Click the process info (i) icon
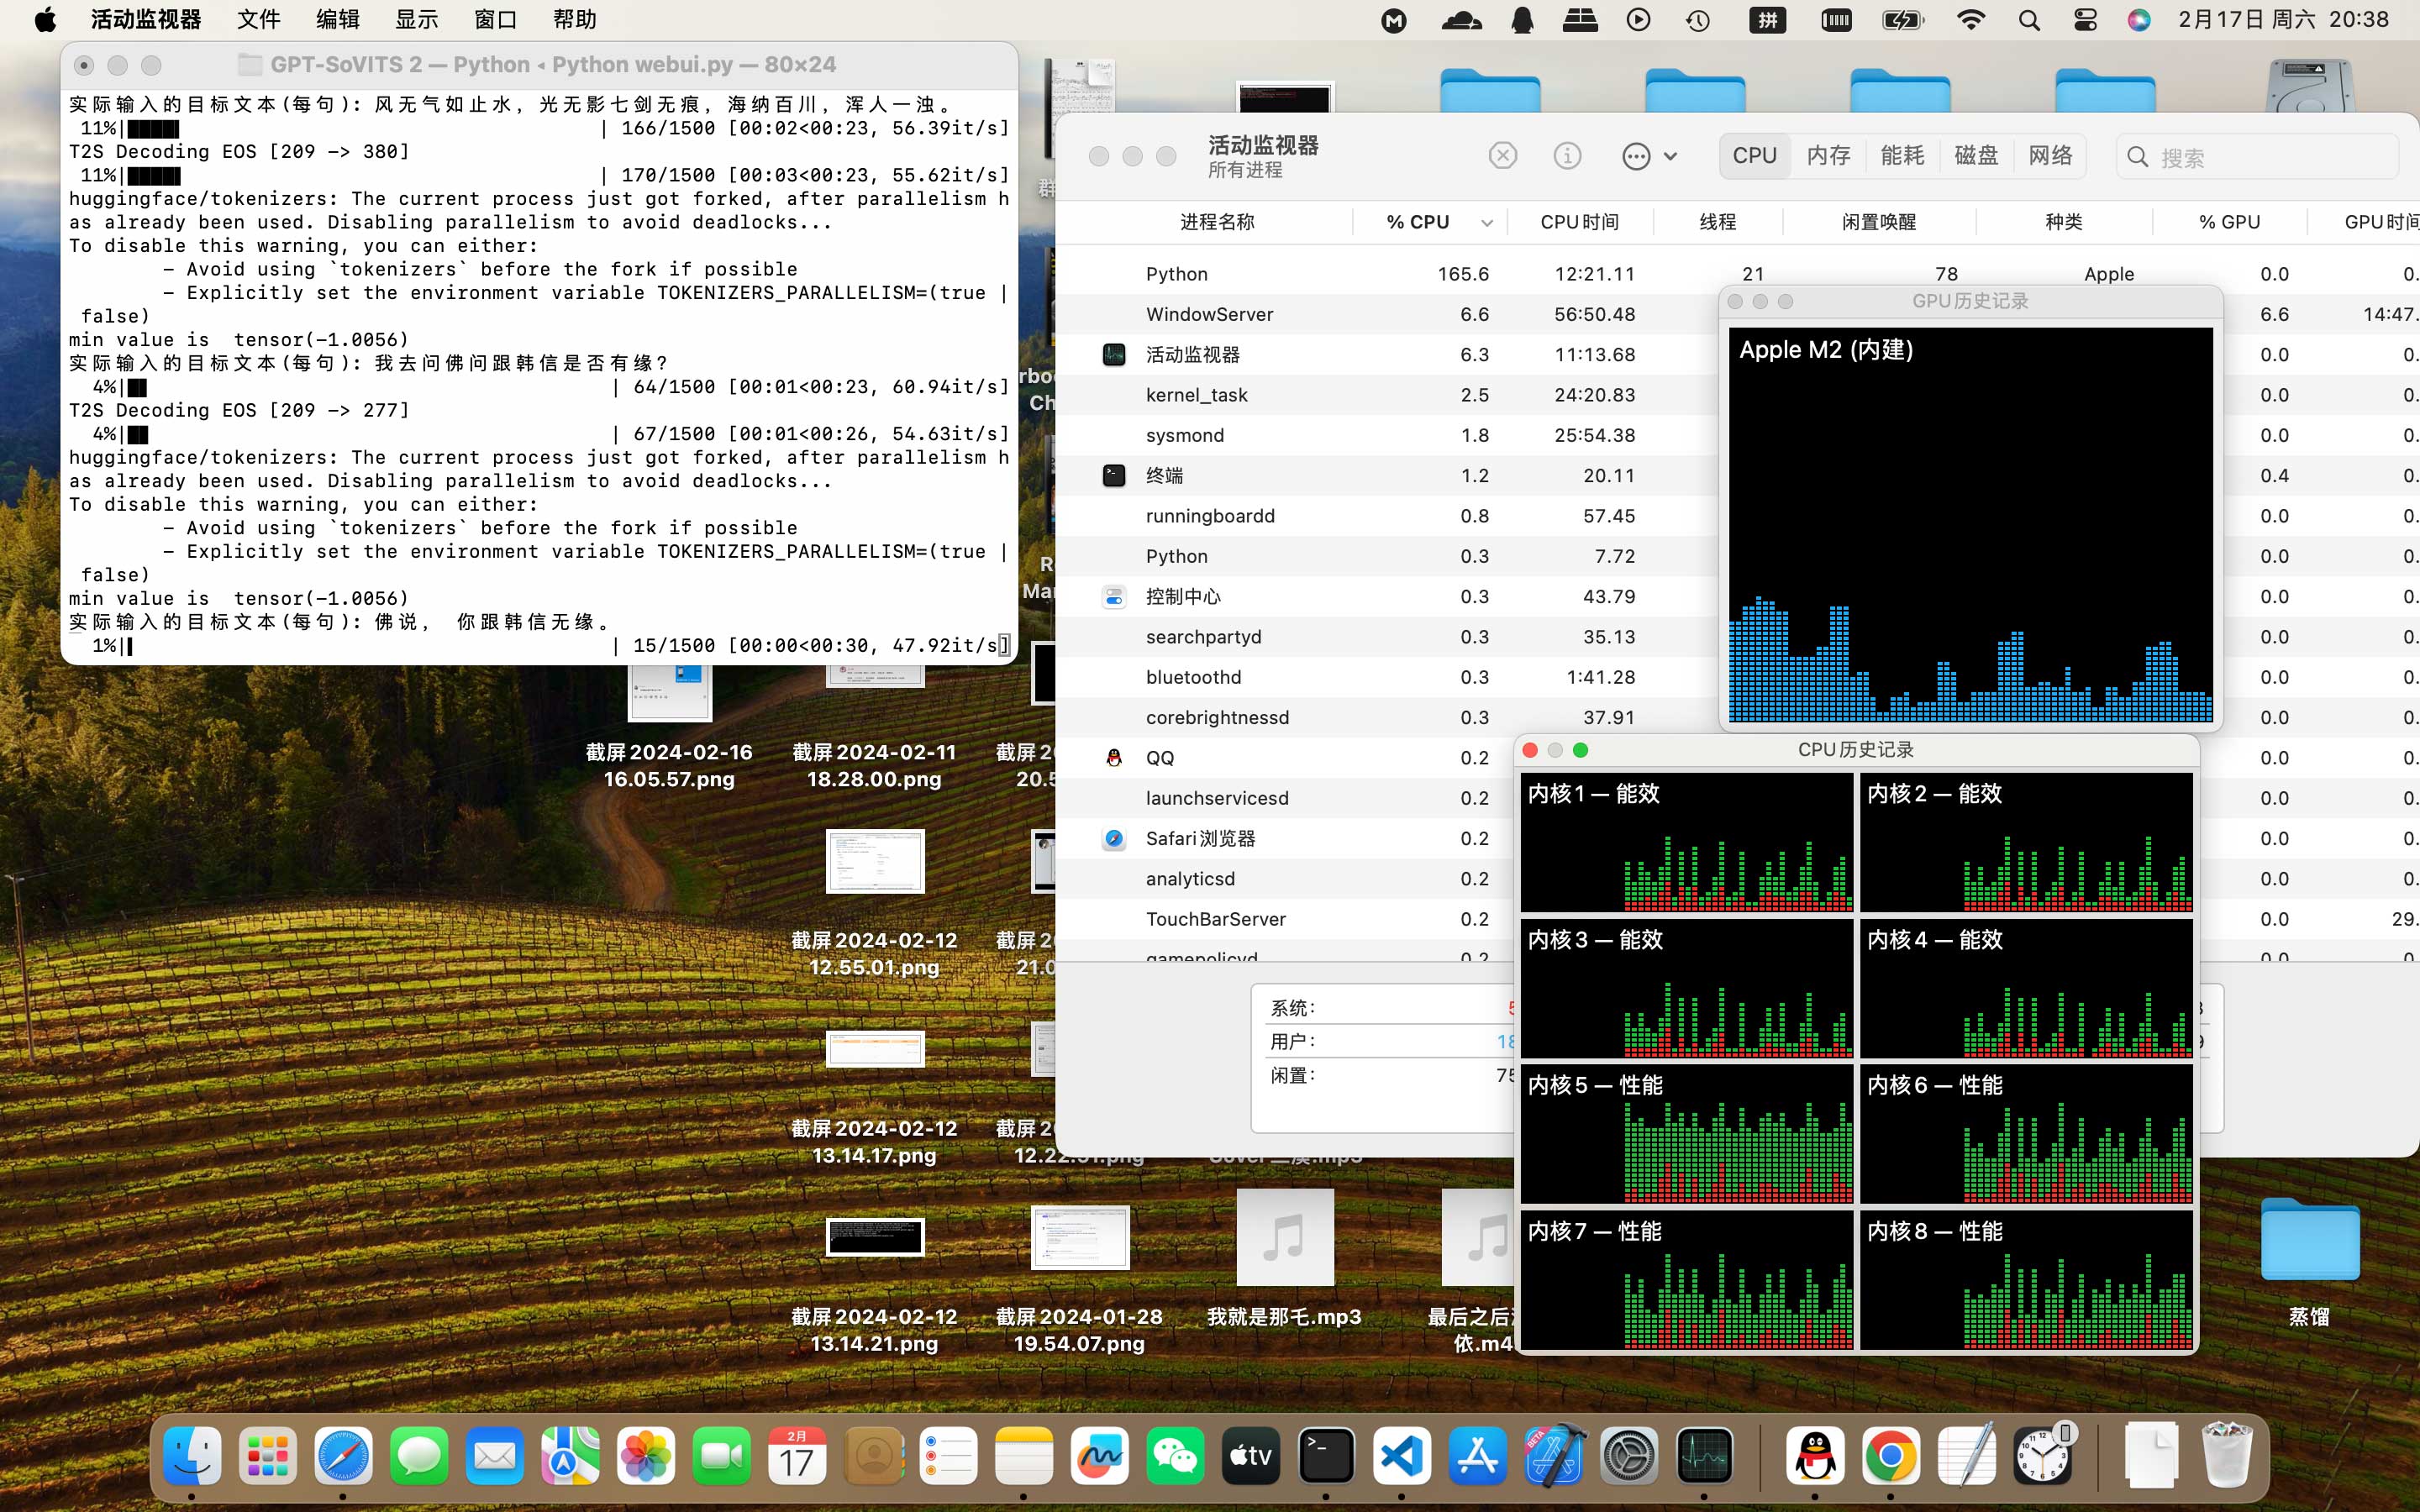 point(1567,156)
